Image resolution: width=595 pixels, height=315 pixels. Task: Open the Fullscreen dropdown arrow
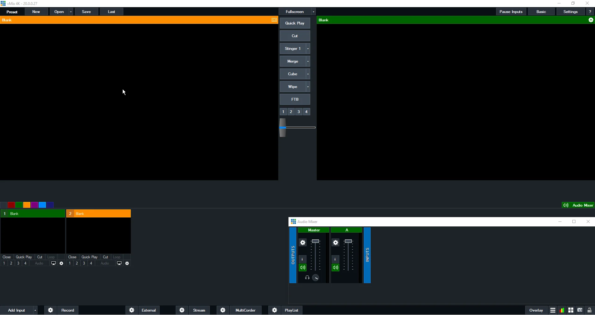(313, 12)
